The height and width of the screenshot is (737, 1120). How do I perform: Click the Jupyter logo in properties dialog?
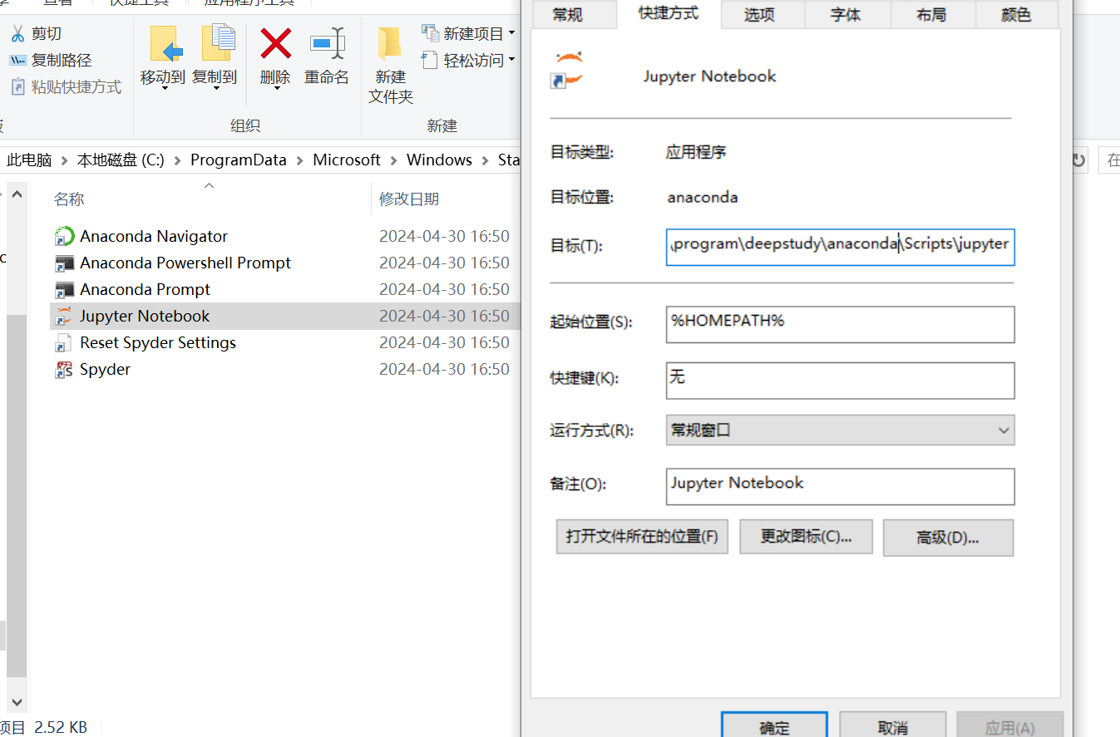point(568,70)
